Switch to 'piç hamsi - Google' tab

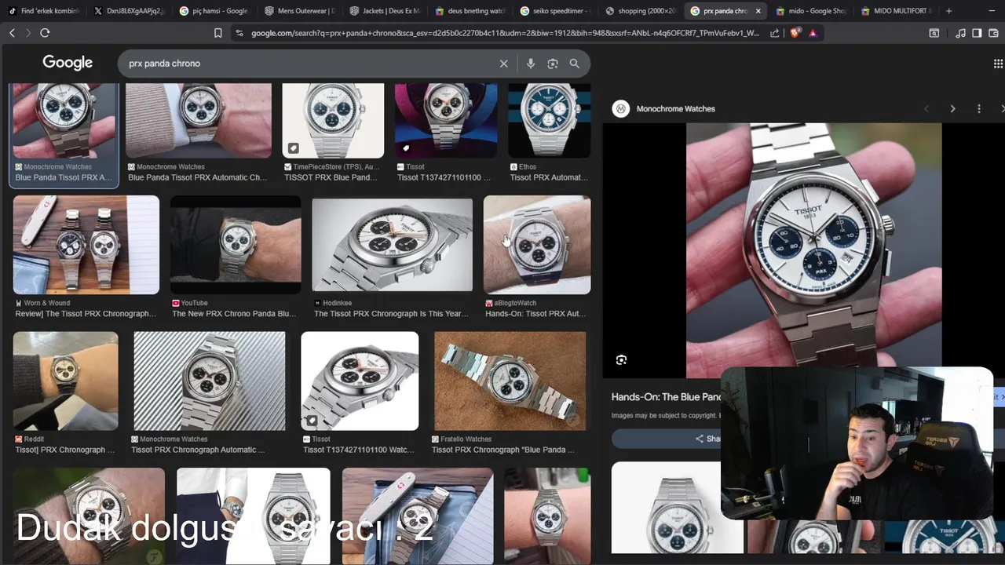pos(214,11)
